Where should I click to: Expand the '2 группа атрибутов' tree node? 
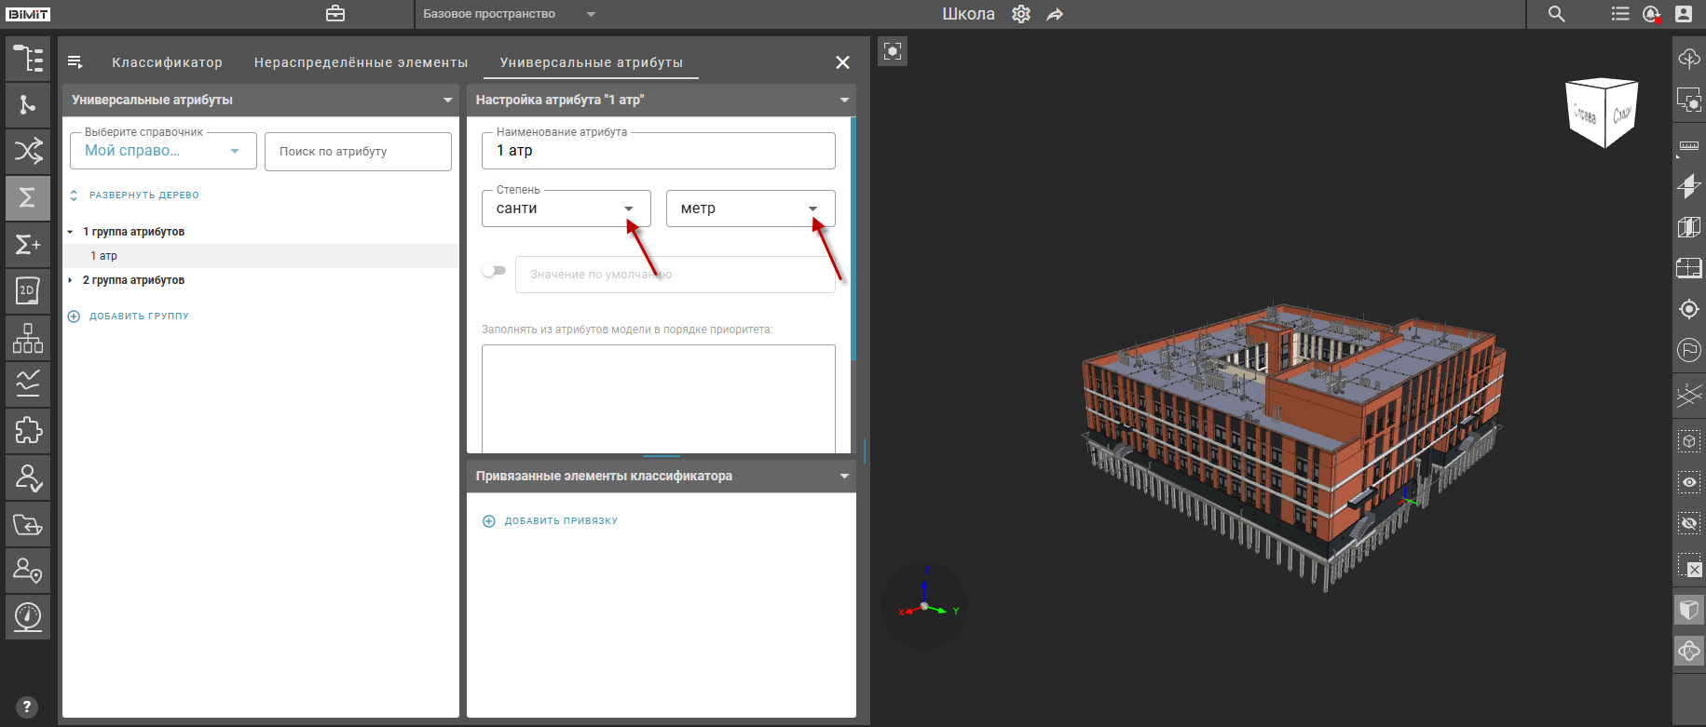pyautogui.click(x=71, y=280)
